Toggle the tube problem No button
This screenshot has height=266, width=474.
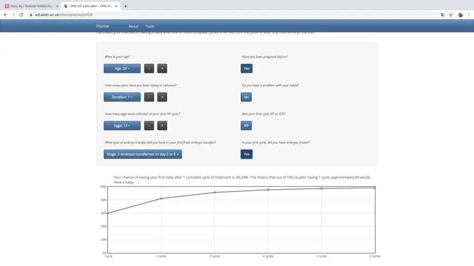(246, 97)
